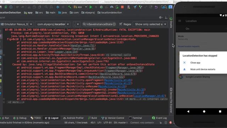Open the Android profiler gauge icon

(x=112, y=7)
